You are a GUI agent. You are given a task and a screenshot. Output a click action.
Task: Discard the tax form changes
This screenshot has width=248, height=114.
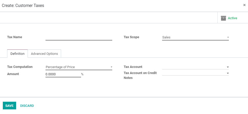coord(27,106)
